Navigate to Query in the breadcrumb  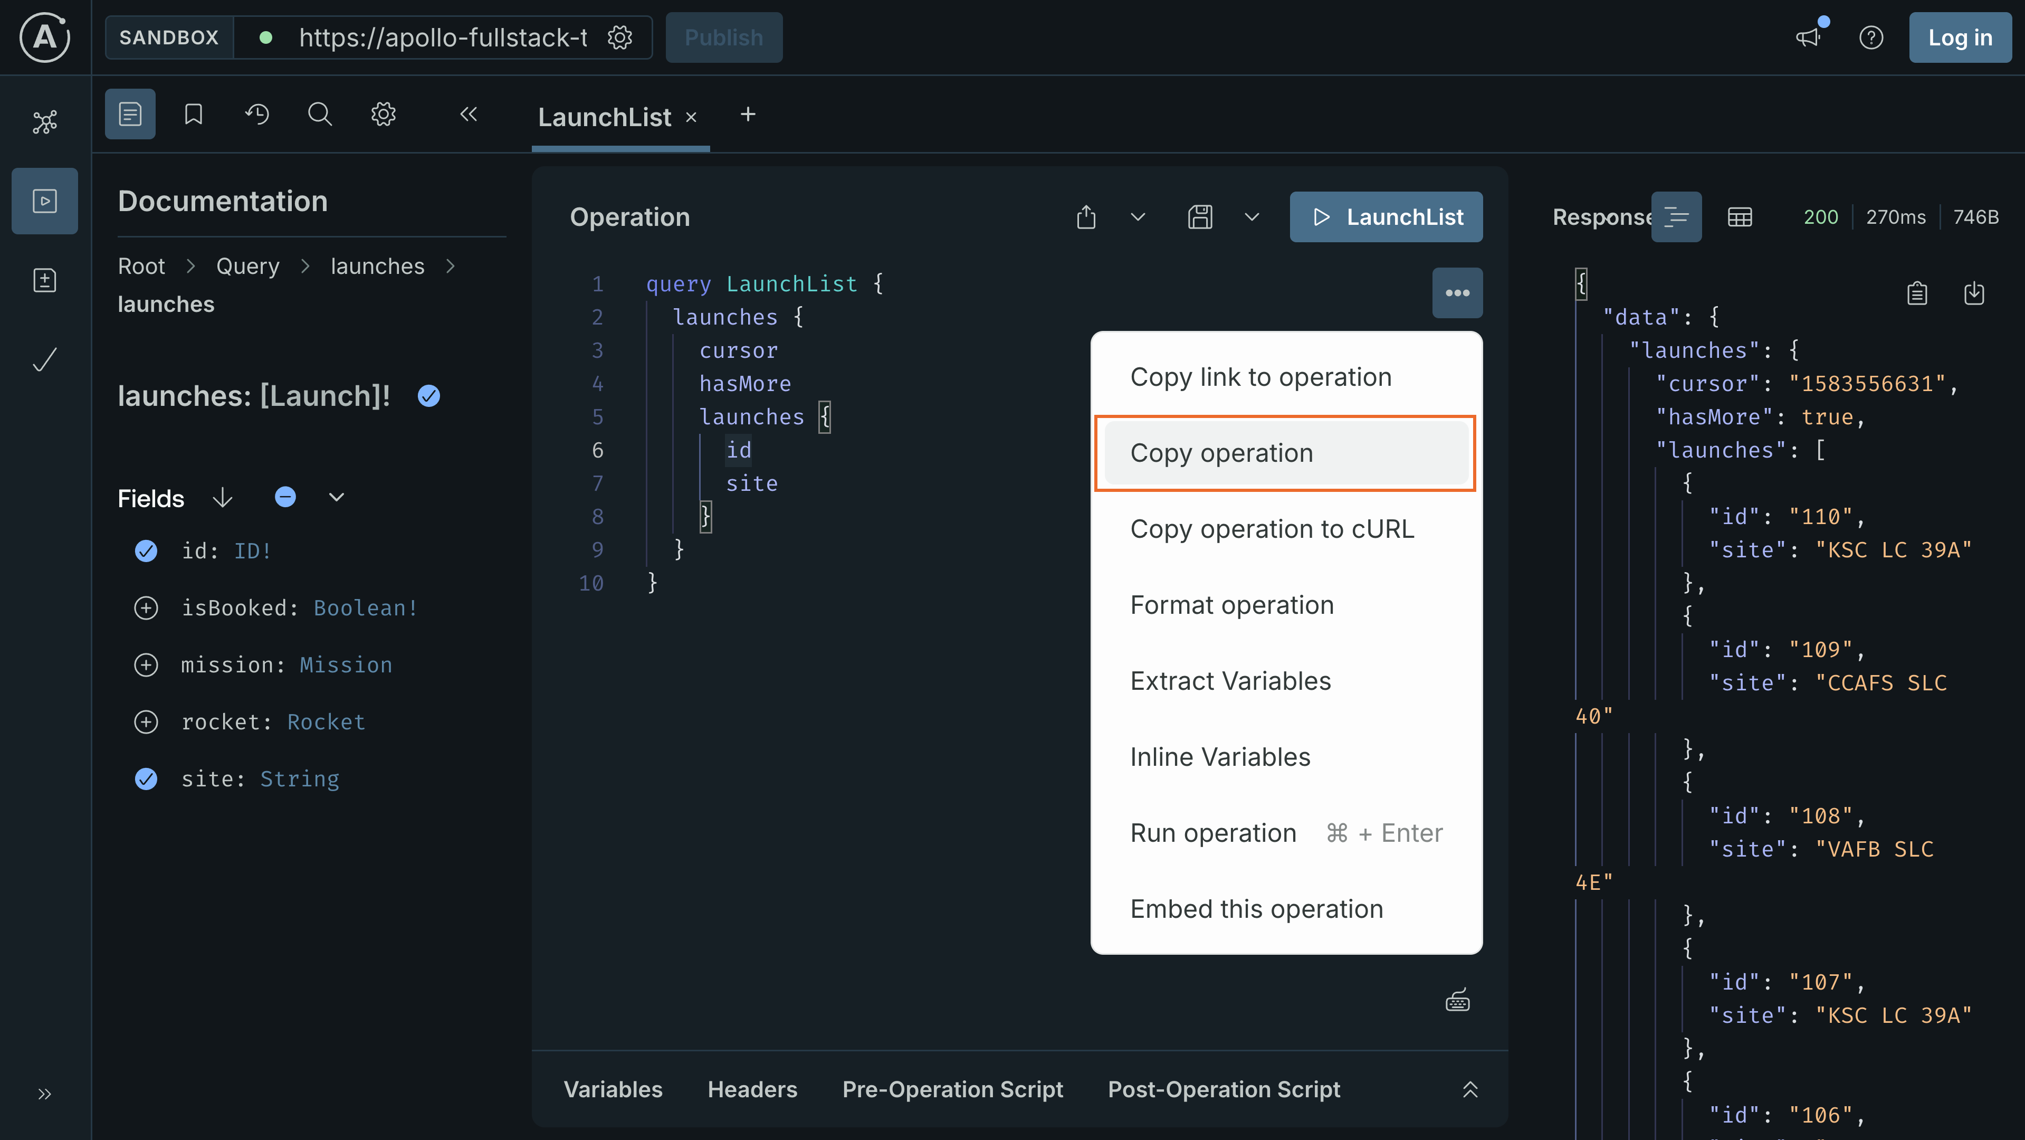(247, 266)
